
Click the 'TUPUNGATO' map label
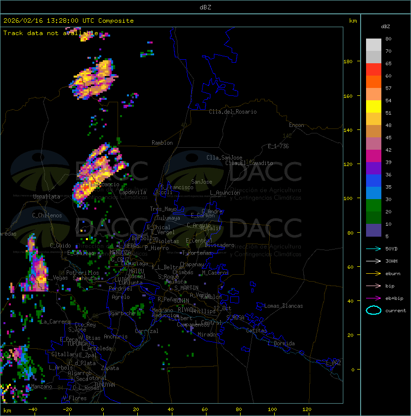80,343
